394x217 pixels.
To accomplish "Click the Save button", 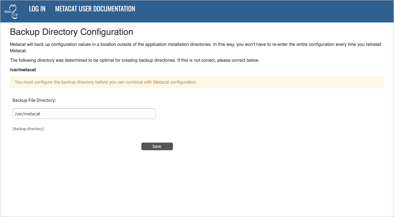I will pyautogui.click(x=157, y=146).
